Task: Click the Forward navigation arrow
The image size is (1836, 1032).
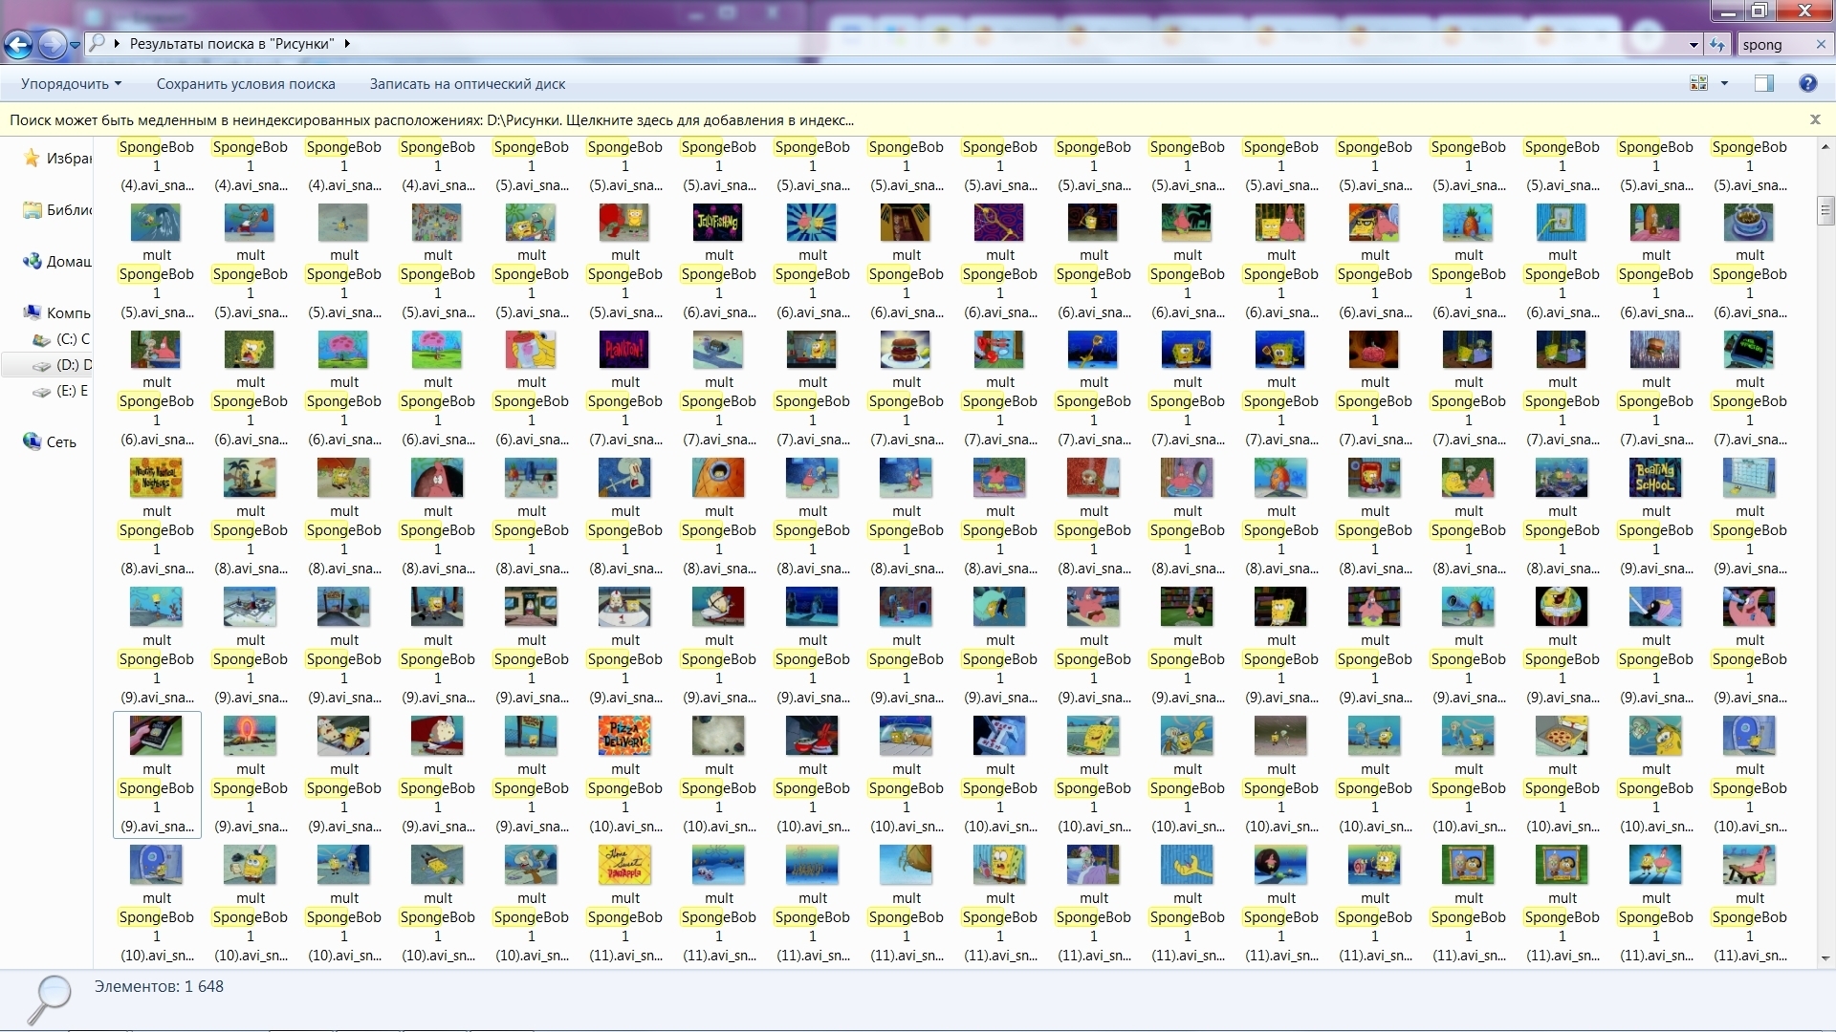Action: (53, 44)
